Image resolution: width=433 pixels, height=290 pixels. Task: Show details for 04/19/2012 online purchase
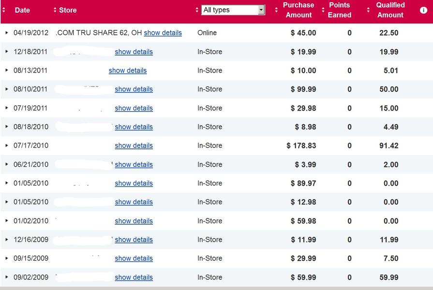coord(163,33)
